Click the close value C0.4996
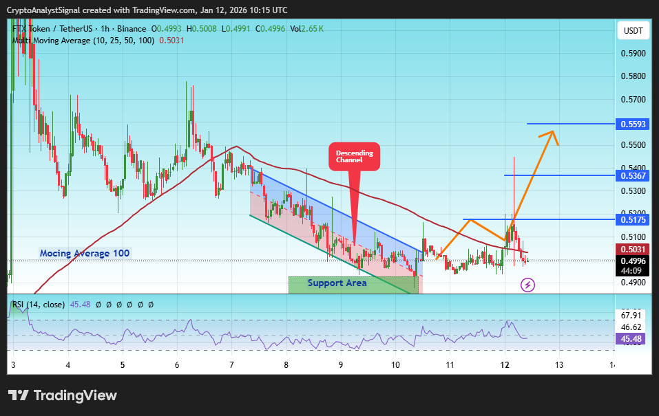The height and width of the screenshot is (416, 659). 270,29
